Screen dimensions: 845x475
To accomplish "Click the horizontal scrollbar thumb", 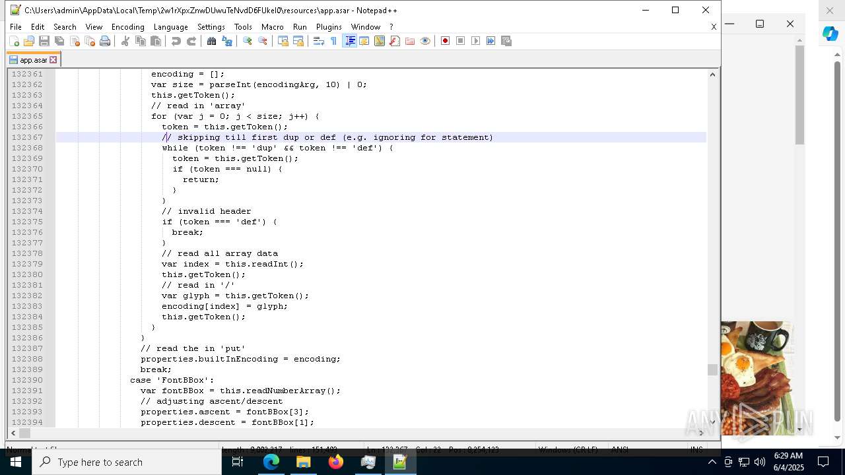I will pos(24,433).
